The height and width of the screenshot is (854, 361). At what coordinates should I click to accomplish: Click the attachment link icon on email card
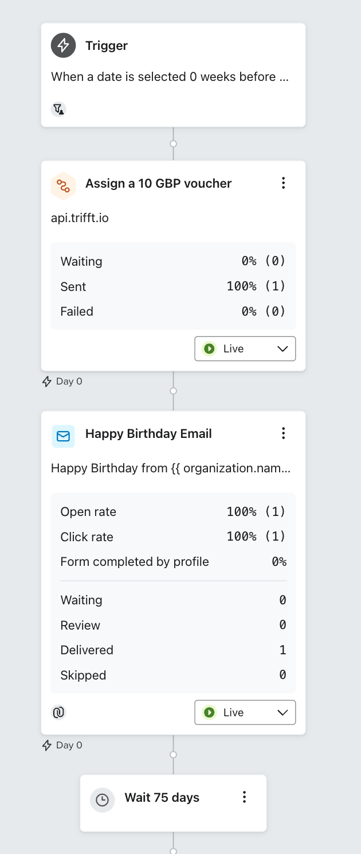(58, 712)
